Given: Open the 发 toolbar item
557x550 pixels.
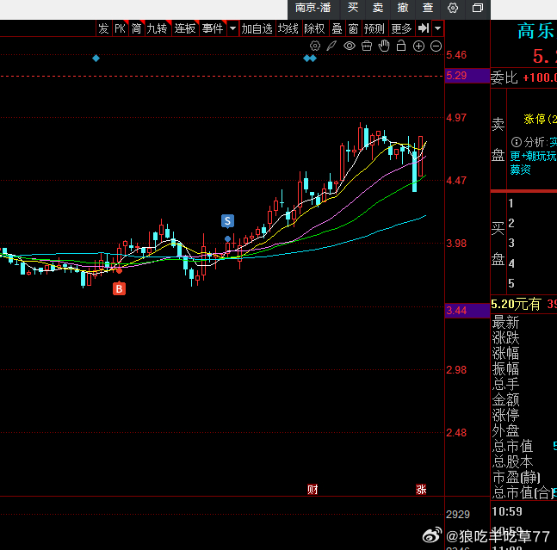Looking at the screenshot, I should coord(103,28).
